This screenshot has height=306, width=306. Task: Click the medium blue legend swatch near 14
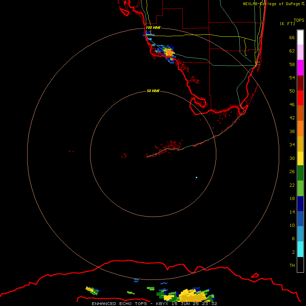[300, 219]
